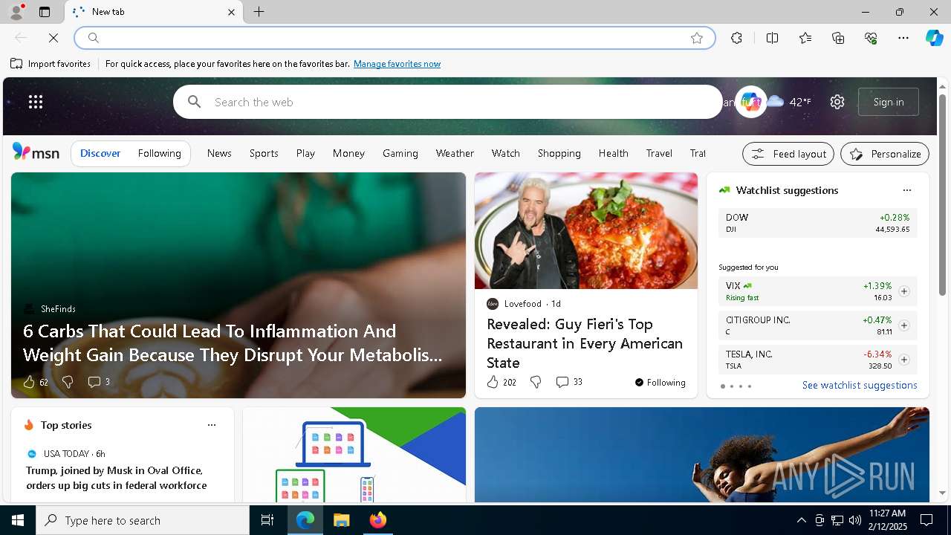This screenshot has height=535, width=951.
Task: Switch to the Following tab
Action: click(160, 153)
